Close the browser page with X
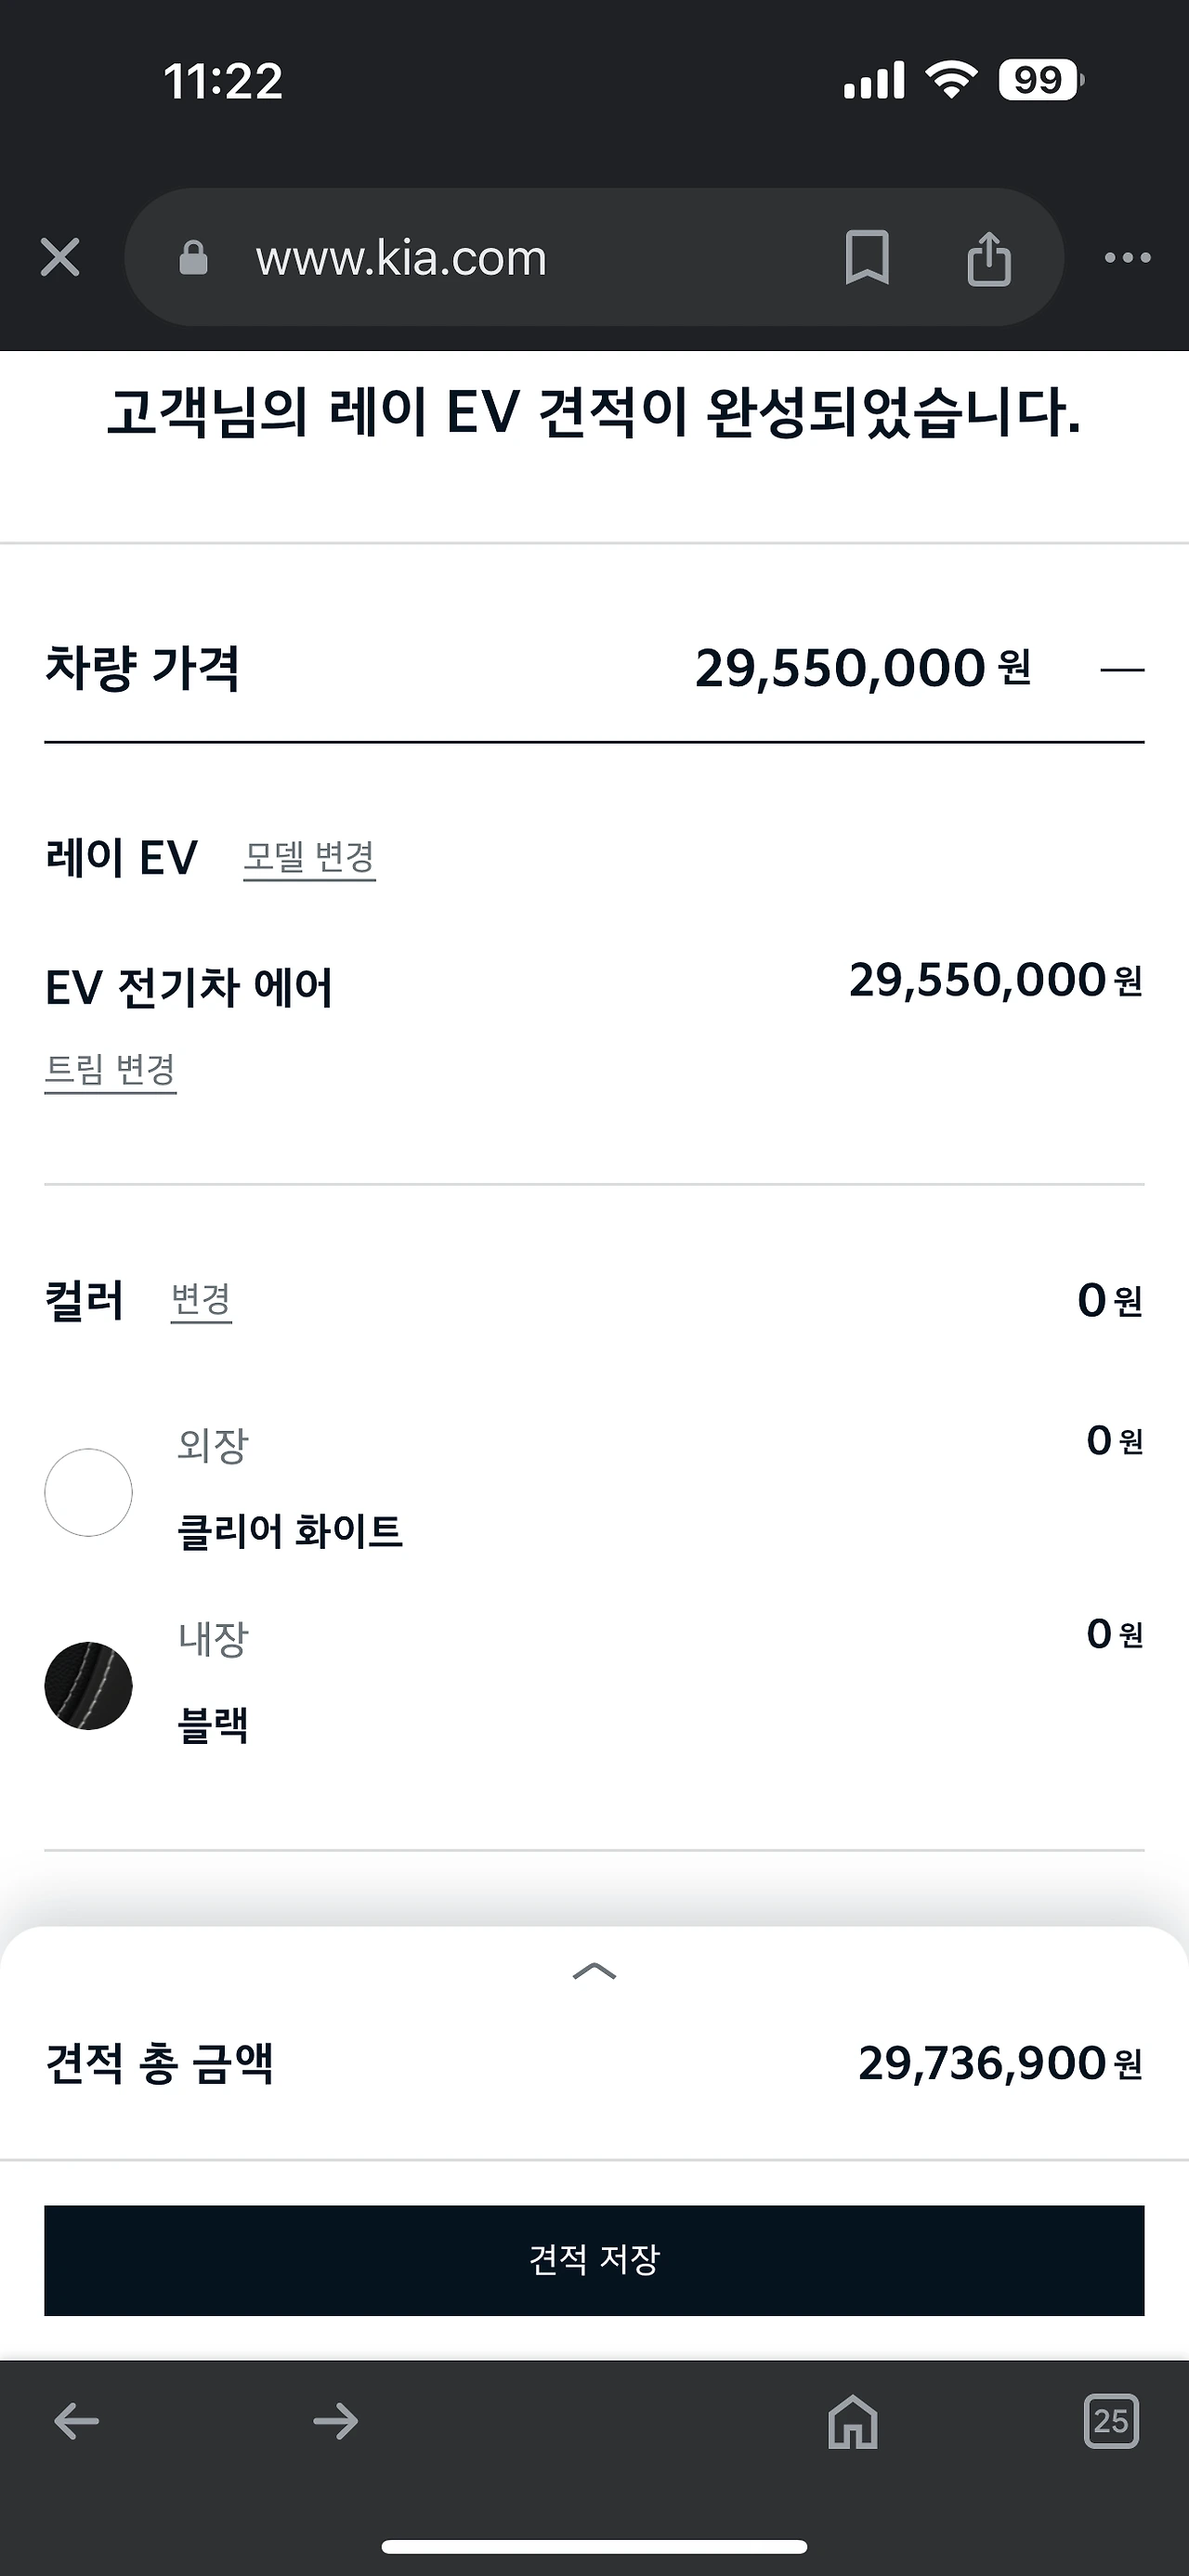The image size is (1189, 2576). pyautogui.click(x=60, y=258)
